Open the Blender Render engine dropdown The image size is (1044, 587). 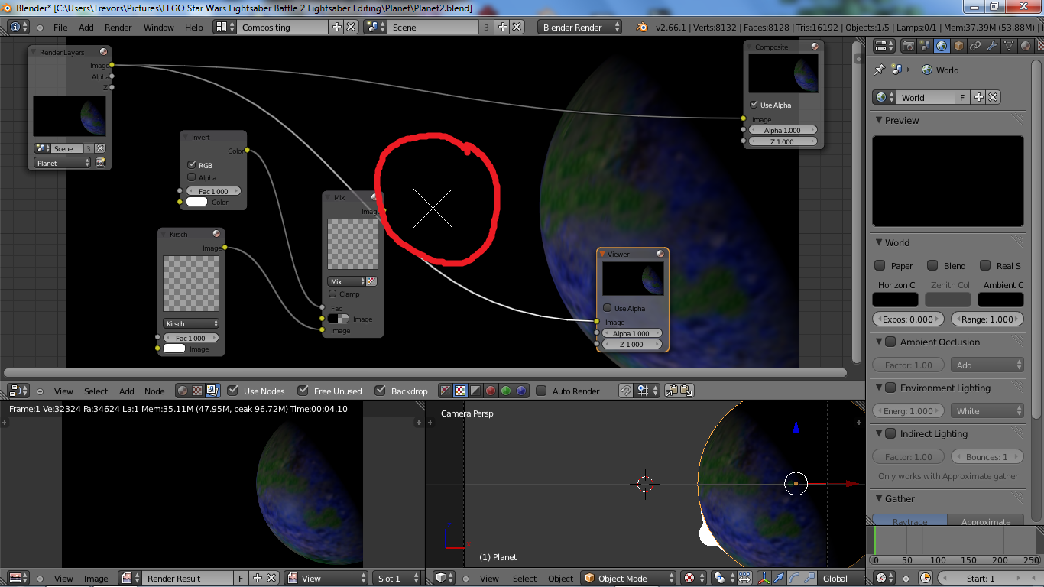coord(580,27)
